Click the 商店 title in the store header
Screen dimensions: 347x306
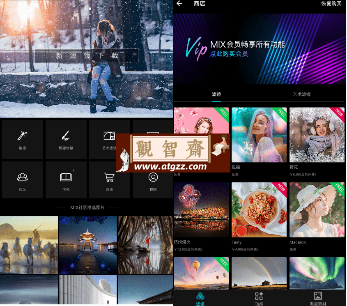tap(200, 4)
